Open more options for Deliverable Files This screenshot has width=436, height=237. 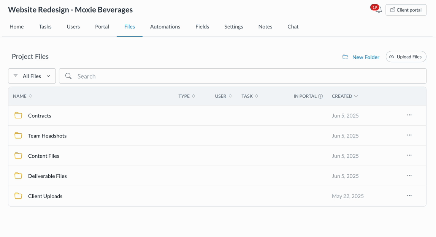click(409, 175)
